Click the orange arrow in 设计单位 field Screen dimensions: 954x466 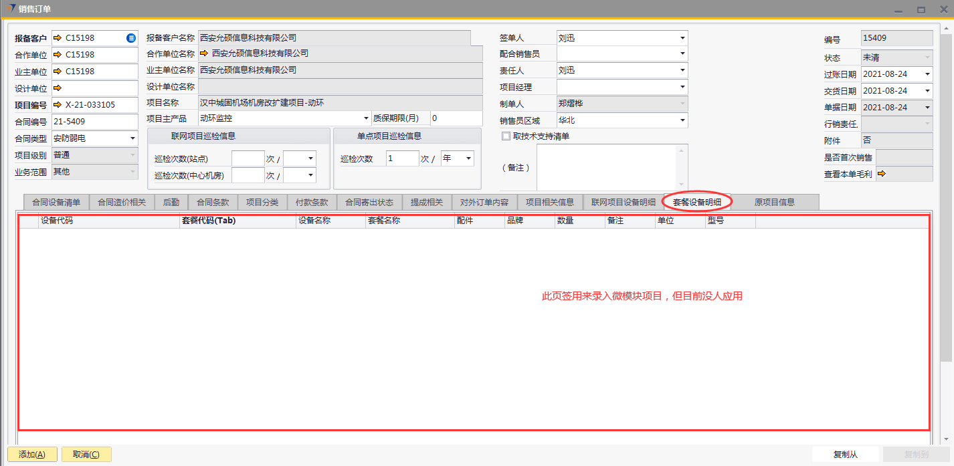(58, 88)
